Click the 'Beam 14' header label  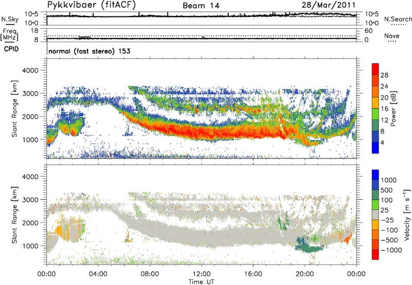tap(201, 6)
